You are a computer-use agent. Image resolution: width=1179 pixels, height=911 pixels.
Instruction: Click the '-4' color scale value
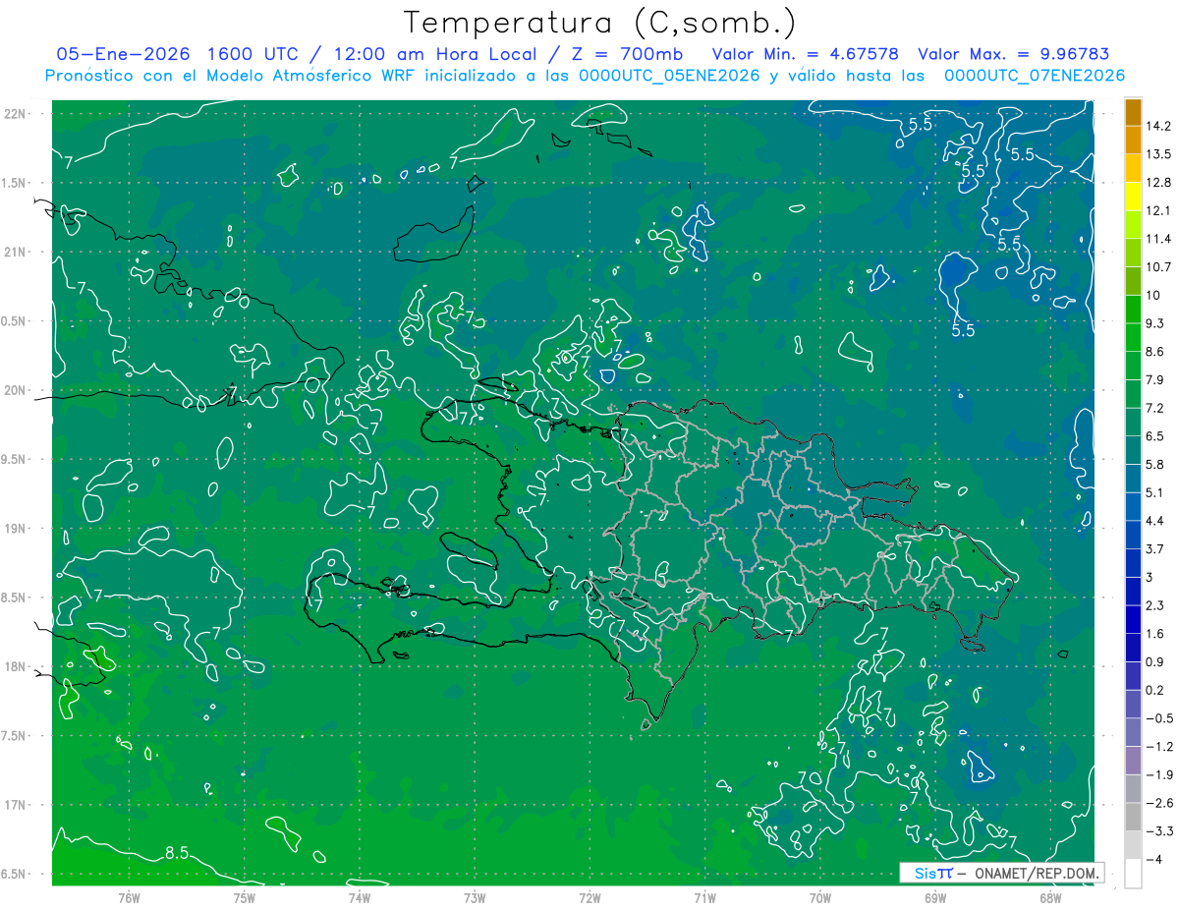(x=1156, y=860)
